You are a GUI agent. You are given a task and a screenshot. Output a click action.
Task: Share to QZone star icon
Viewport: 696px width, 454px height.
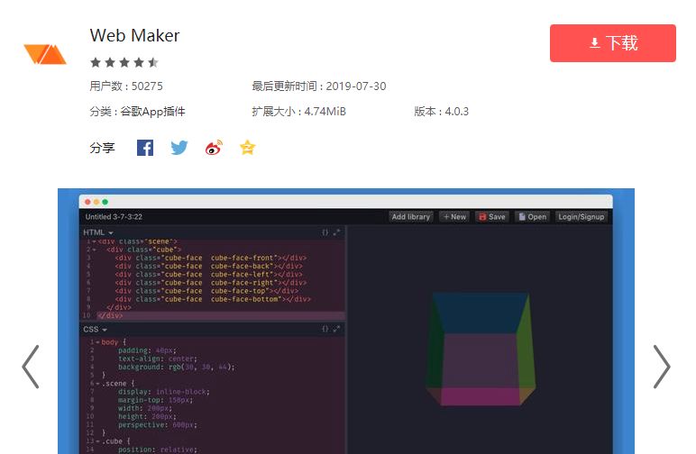click(x=247, y=147)
